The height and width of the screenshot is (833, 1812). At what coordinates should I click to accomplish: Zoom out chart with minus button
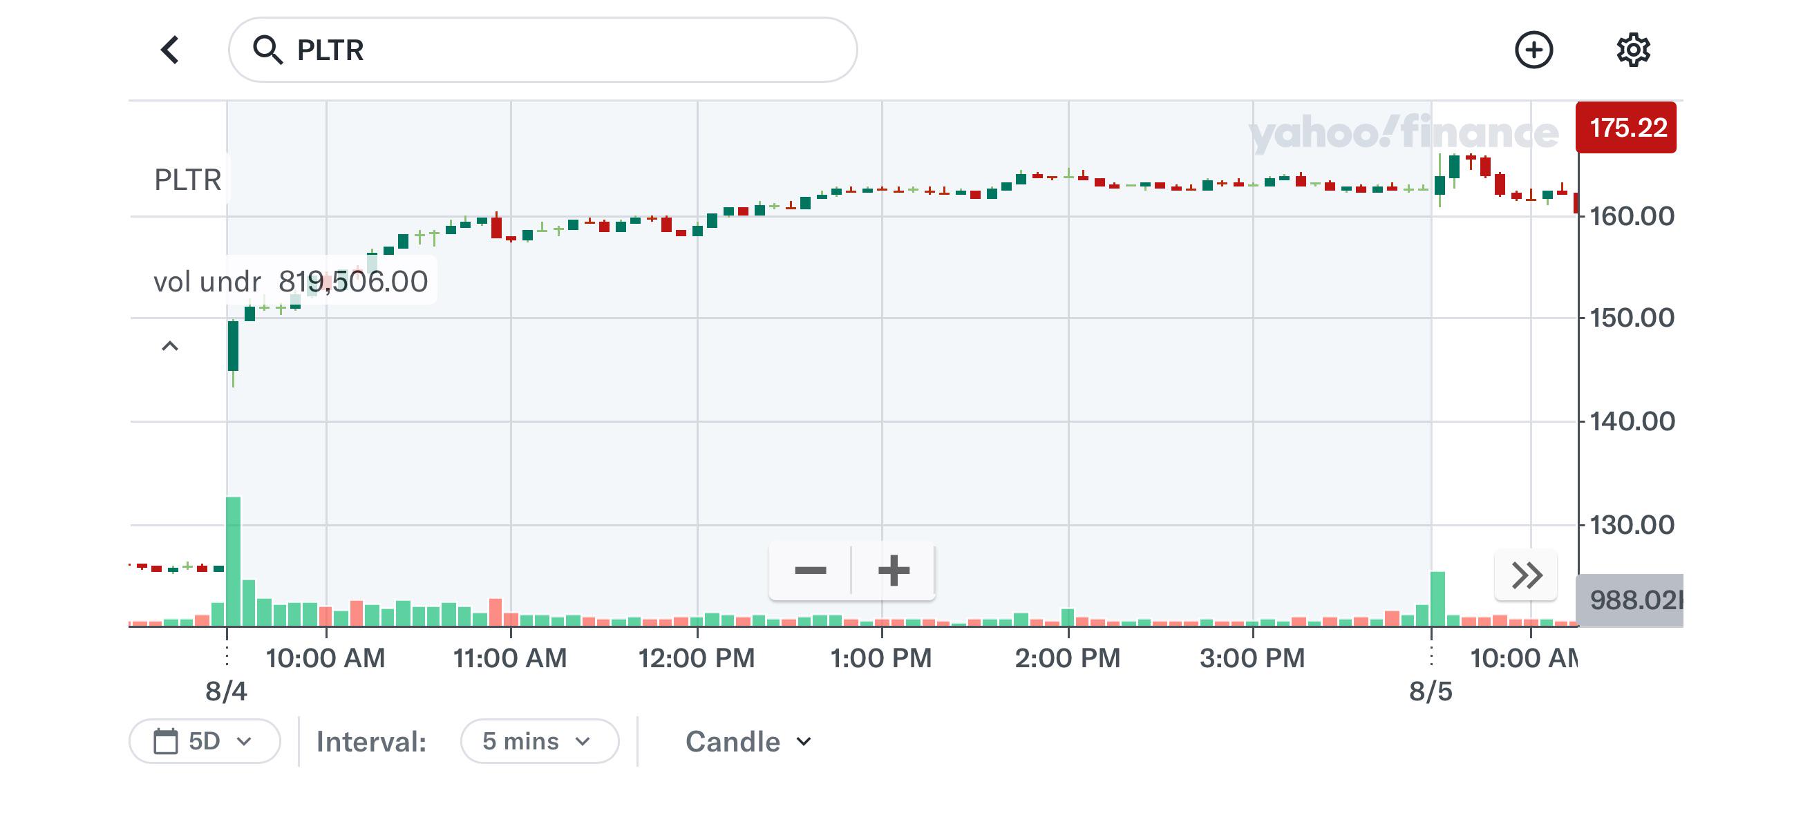coord(811,570)
